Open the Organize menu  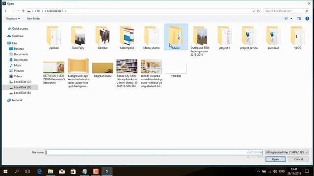click(13, 19)
